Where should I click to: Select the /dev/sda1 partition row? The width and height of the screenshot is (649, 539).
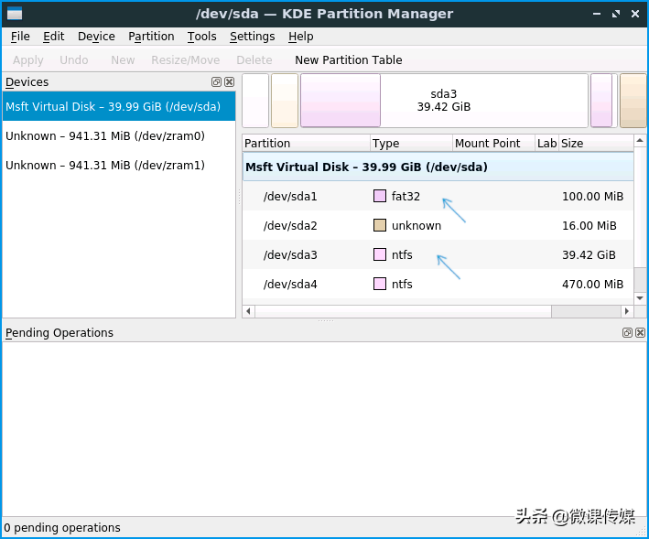(438, 196)
